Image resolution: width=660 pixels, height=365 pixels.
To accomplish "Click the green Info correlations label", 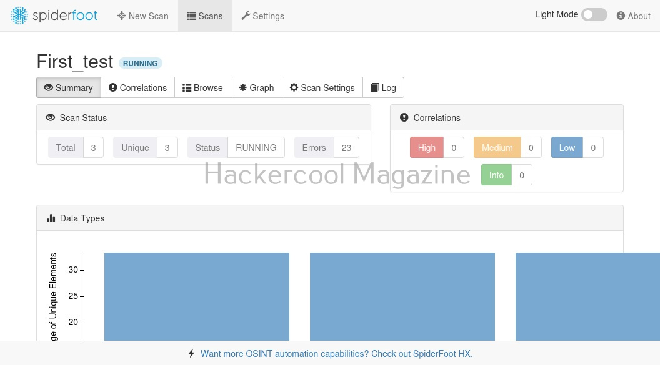I will pyautogui.click(x=496, y=175).
